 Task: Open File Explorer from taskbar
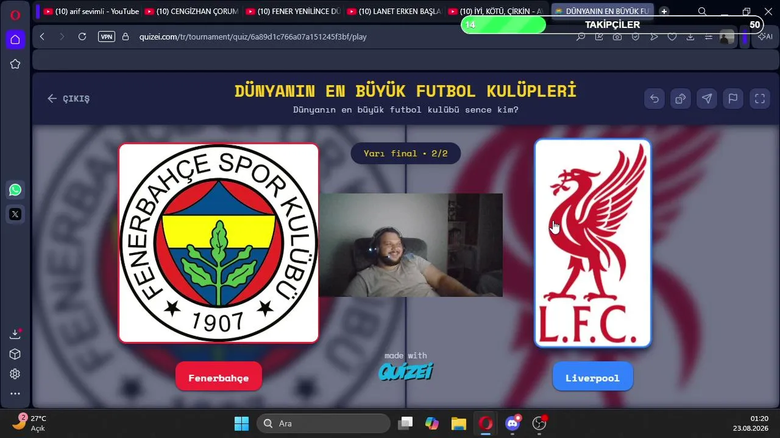click(x=459, y=423)
